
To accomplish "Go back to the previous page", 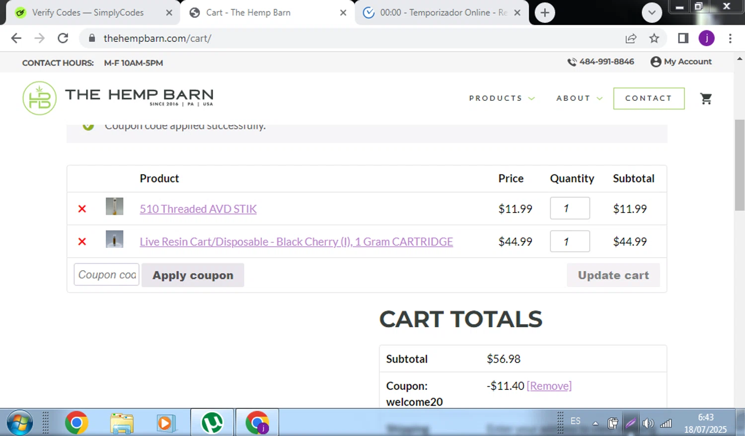I will [16, 38].
